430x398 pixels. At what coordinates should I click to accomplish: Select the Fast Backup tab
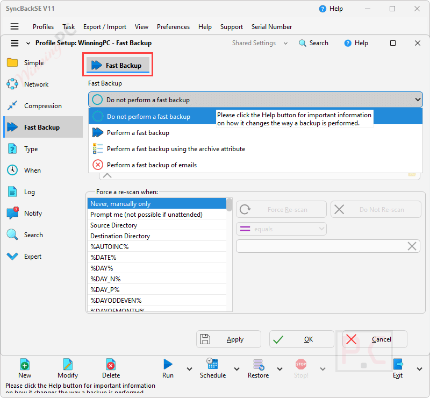tap(118, 65)
